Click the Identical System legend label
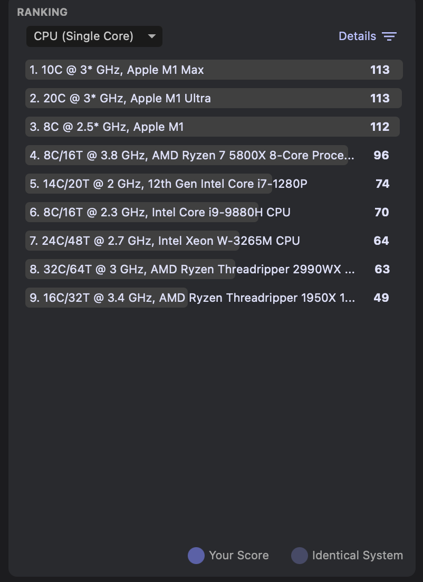This screenshot has height=582, width=423. 357,555
